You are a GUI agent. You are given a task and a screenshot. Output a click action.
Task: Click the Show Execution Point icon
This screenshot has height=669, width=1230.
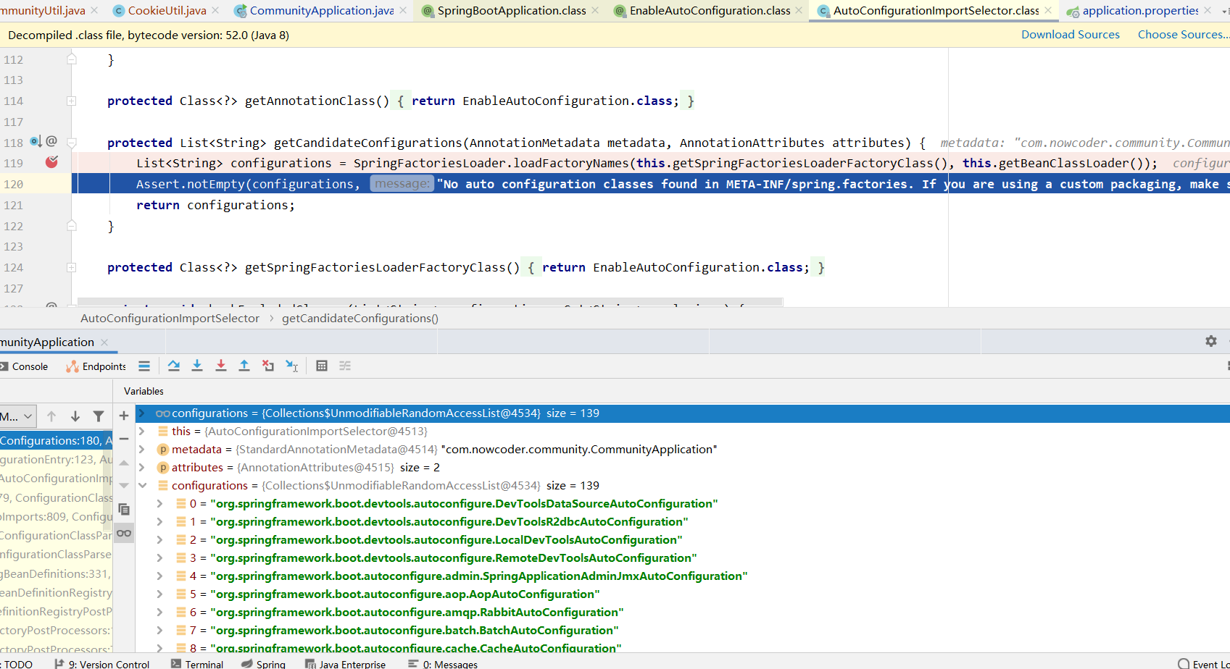coord(144,366)
